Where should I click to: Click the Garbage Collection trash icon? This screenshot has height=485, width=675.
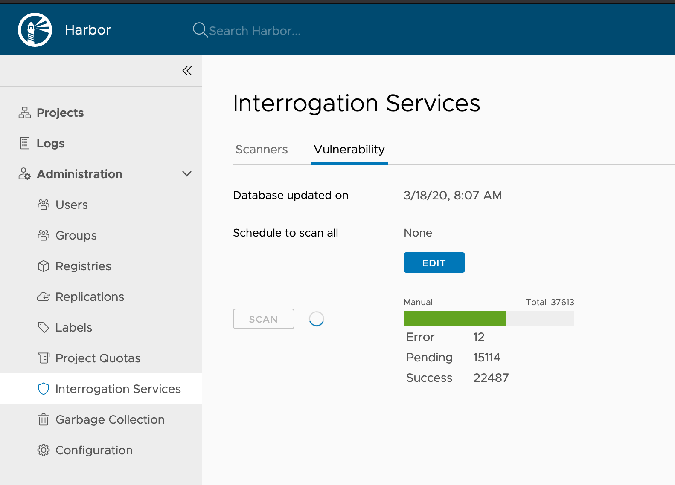[44, 419]
